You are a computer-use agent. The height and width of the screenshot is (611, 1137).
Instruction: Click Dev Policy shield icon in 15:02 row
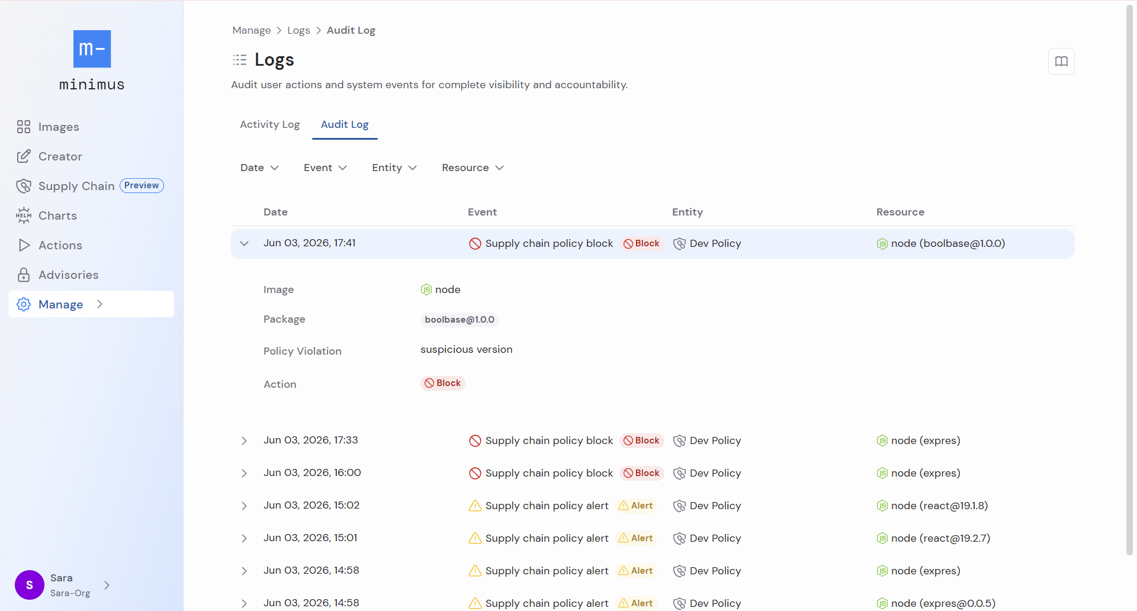679,506
